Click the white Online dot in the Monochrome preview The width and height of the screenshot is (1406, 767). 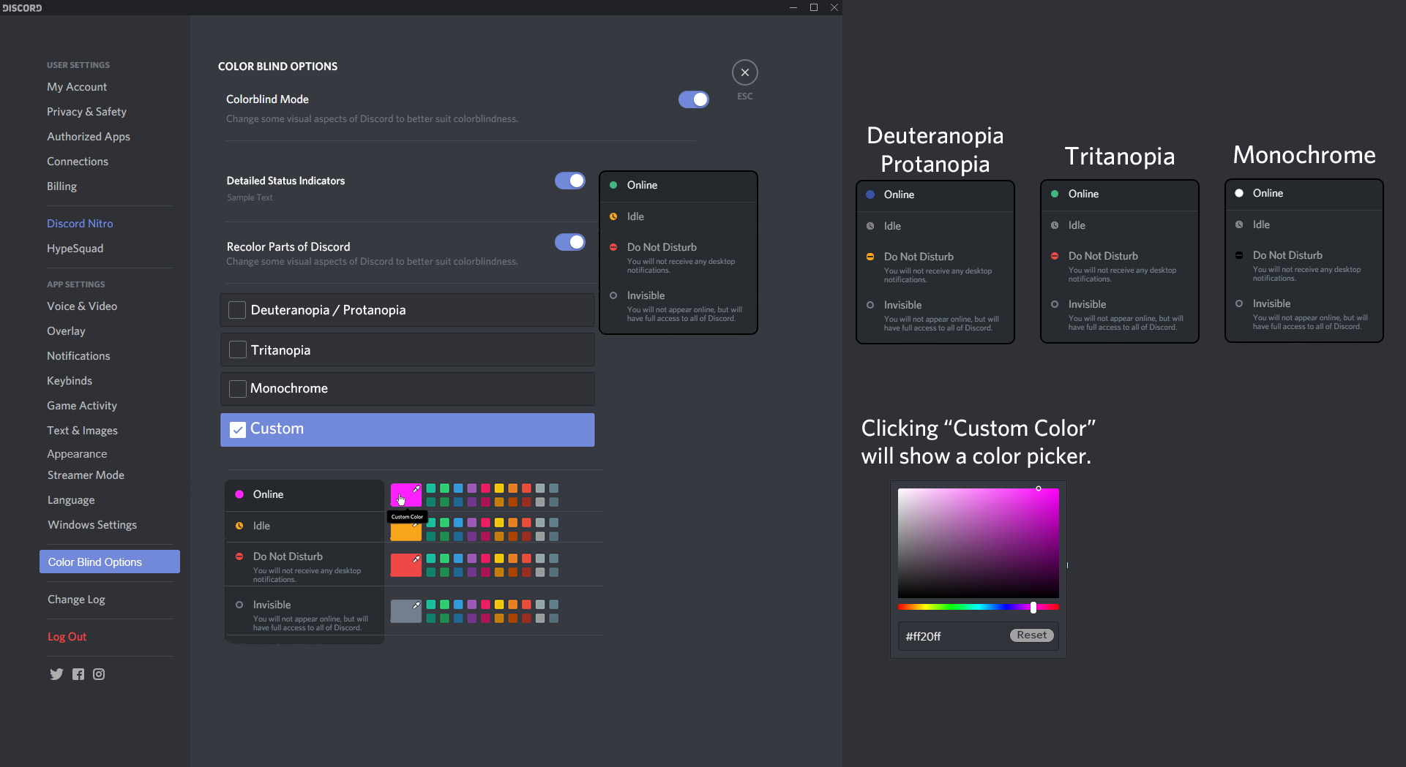pos(1239,193)
